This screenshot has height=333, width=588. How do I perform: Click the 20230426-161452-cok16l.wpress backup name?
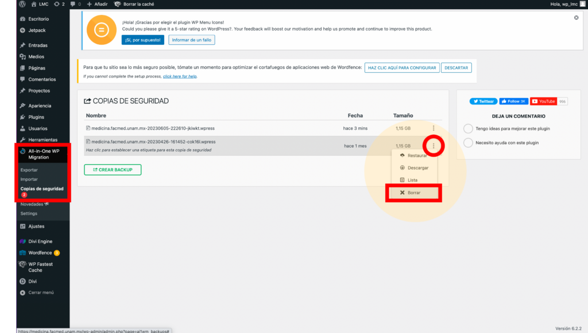153,142
